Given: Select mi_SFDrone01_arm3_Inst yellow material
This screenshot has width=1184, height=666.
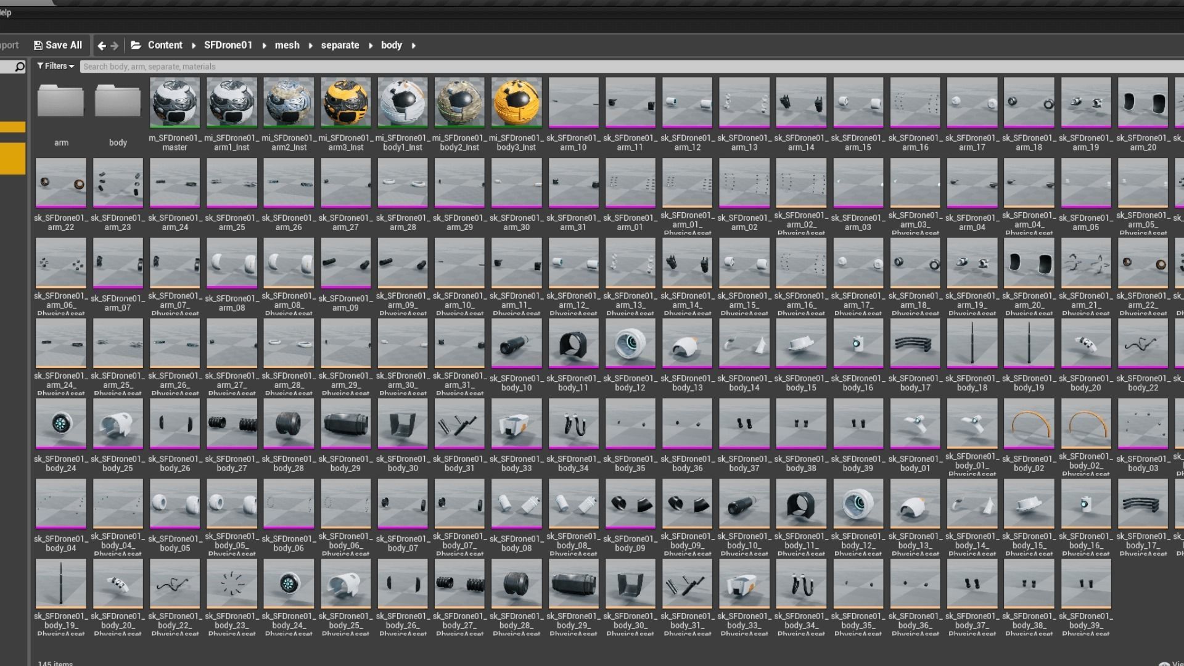Looking at the screenshot, I should coord(345,102).
